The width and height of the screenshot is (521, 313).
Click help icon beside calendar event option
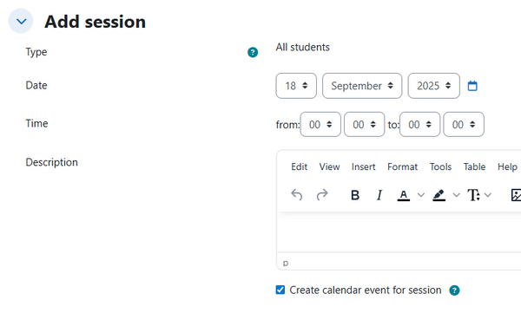pos(454,290)
